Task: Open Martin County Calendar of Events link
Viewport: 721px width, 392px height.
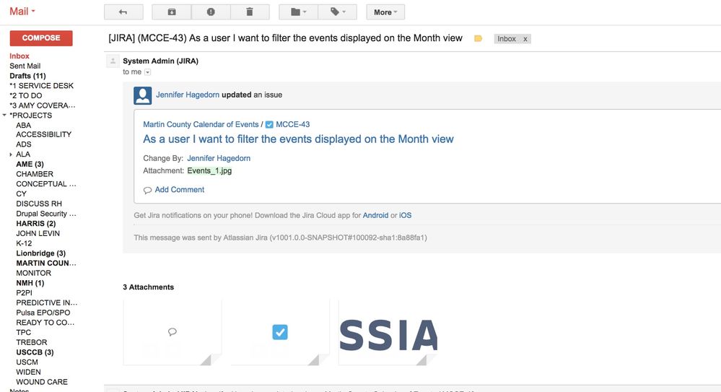Action: pos(201,124)
